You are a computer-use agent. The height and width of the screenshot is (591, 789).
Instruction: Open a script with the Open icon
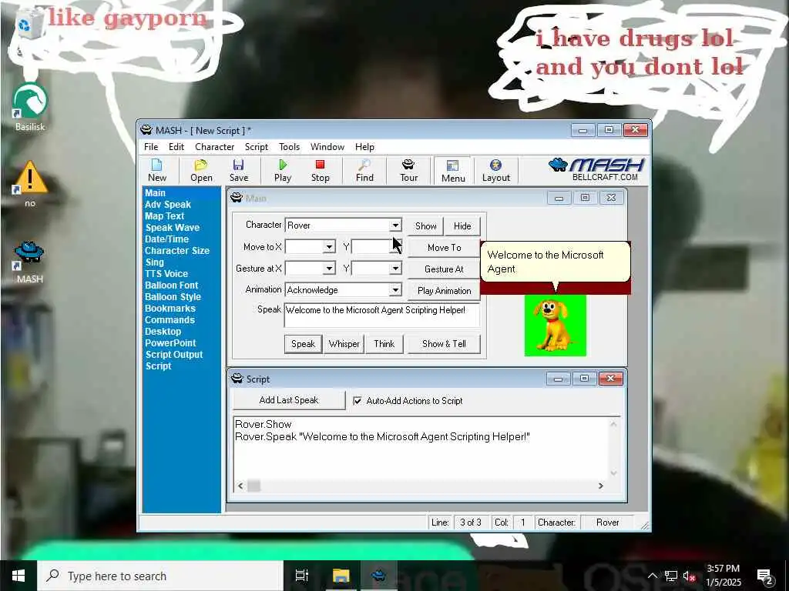[201, 171]
